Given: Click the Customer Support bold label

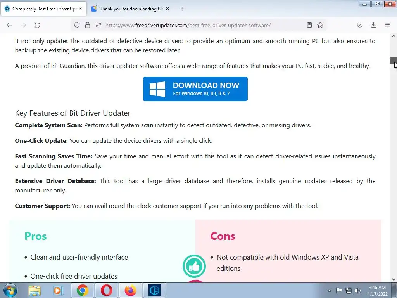Looking at the screenshot, I should pos(43,206).
